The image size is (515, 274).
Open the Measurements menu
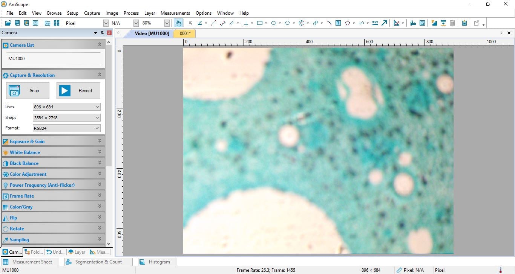click(x=175, y=13)
